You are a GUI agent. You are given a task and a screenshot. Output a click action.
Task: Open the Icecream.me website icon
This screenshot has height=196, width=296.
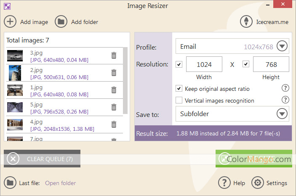tap(246, 22)
